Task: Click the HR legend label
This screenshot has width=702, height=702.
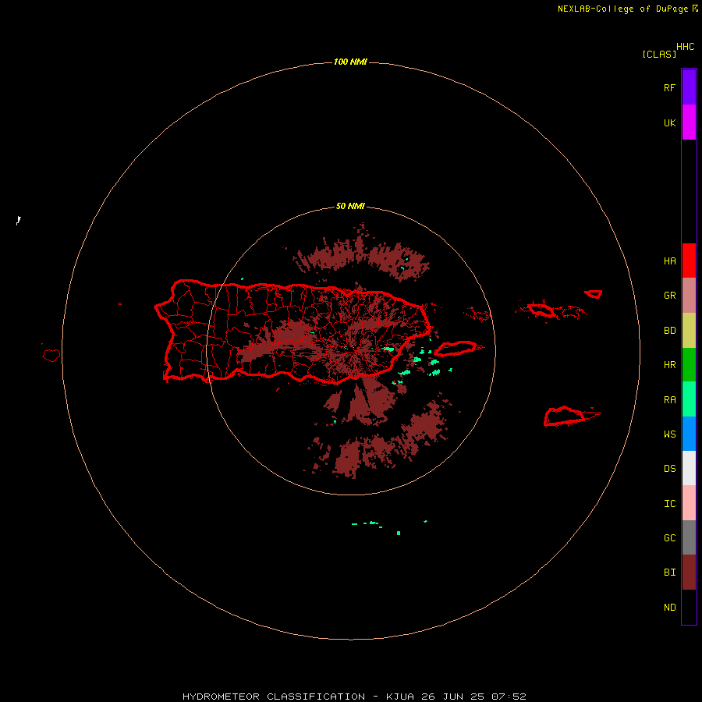Action: pos(669,365)
